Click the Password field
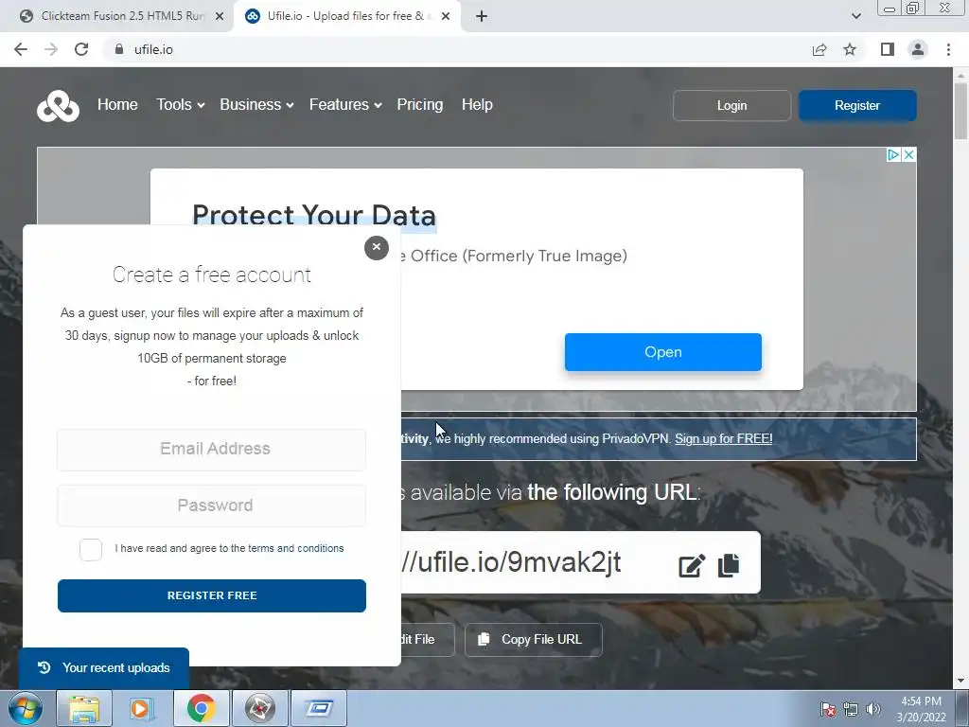This screenshot has width=969, height=727. pos(211,505)
